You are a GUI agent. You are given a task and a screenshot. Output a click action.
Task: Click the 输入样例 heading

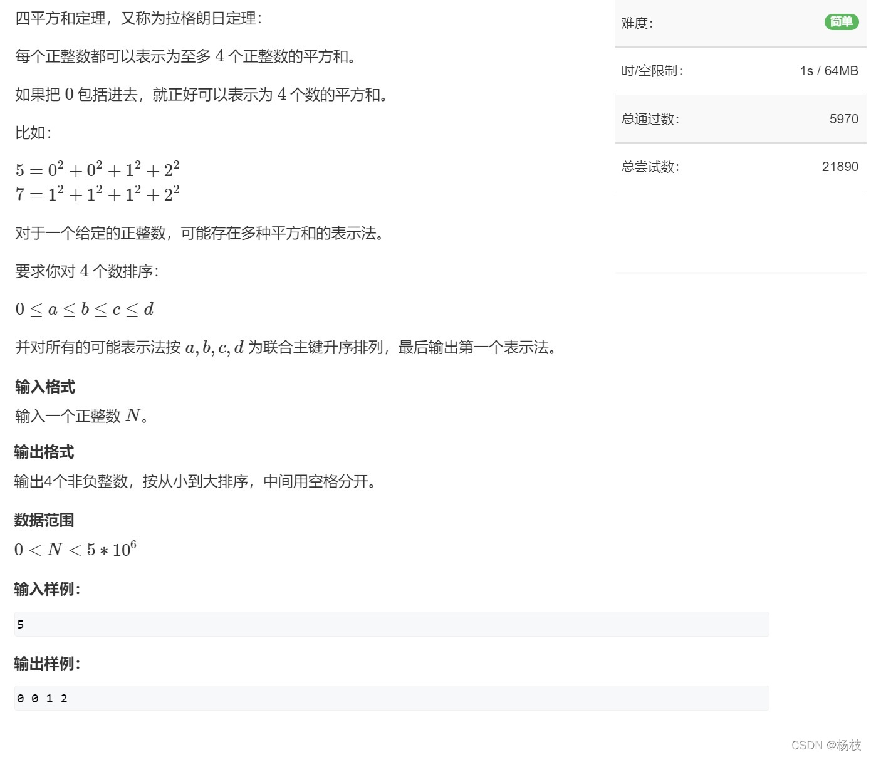tap(48, 589)
